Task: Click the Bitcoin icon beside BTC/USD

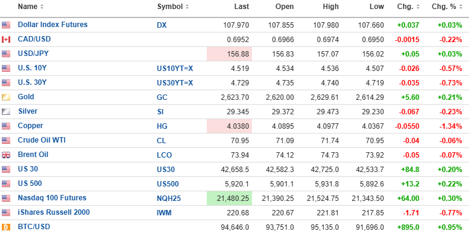Action: coord(6,227)
